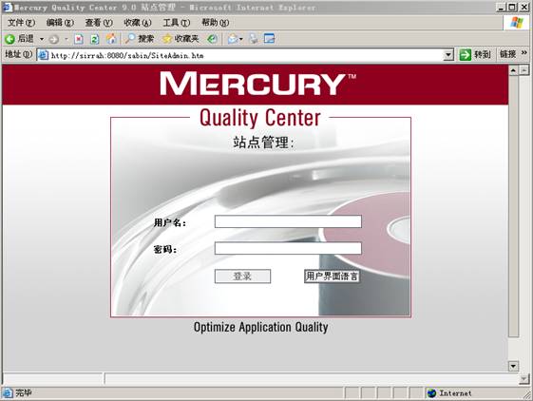Click the page scrollbar up arrow
The height and width of the screenshot is (401, 533).
click(x=513, y=70)
